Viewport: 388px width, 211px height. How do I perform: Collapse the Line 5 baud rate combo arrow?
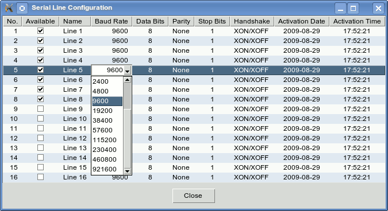(128, 71)
